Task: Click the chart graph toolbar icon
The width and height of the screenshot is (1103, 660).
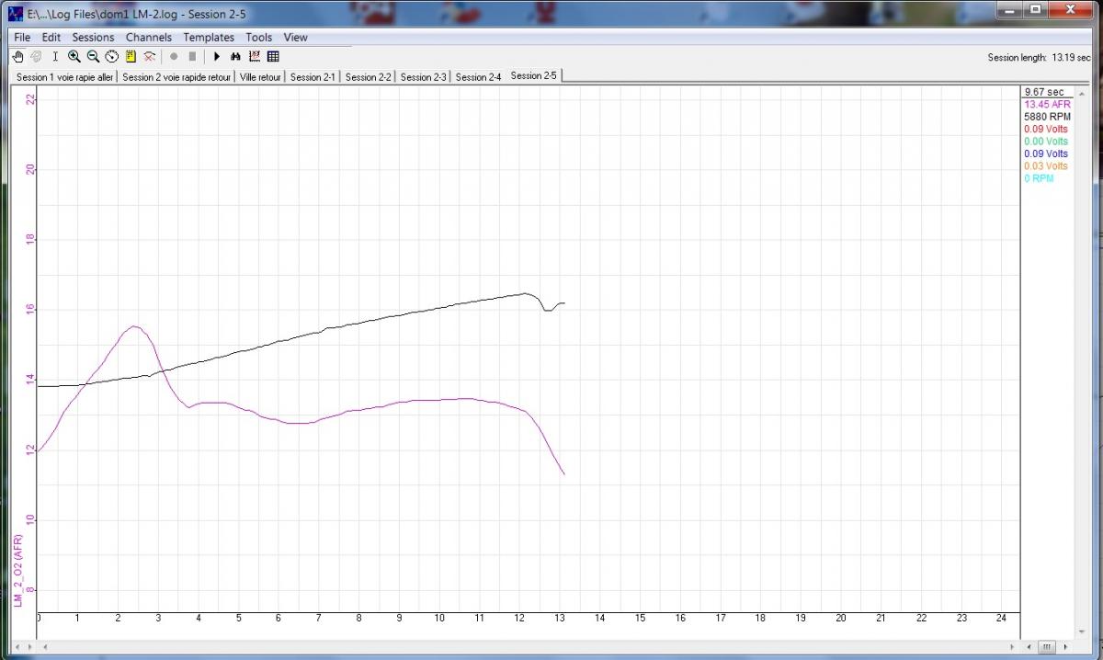Action: coord(255,56)
